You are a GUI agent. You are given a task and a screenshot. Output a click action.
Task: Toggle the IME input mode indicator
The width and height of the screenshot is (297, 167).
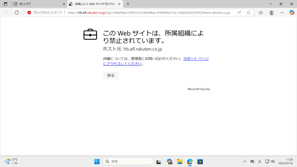tap(260, 161)
